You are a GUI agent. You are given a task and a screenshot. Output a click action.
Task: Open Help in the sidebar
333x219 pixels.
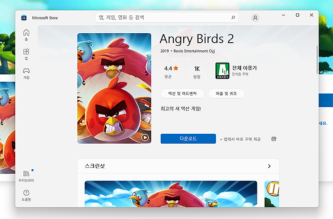26,195
